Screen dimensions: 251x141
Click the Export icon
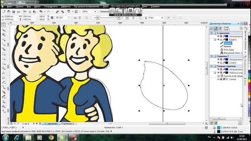63,12
